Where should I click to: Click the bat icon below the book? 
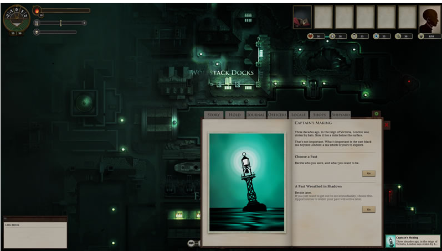(191, 243)
